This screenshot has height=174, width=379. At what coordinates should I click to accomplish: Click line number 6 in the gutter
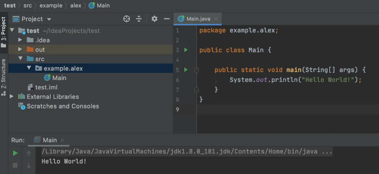[x=178, y=80]
